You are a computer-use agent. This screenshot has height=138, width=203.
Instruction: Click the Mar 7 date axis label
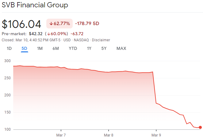click(x=61, y=135)
